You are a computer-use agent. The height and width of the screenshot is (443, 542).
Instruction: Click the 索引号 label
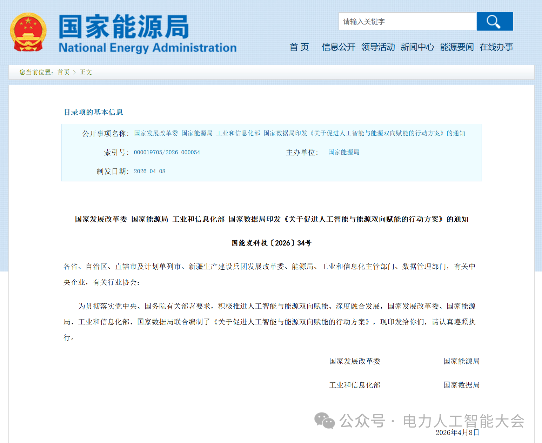point(116,153)
